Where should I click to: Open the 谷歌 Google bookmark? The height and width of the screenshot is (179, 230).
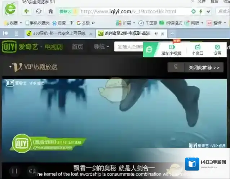pos(83,23)
